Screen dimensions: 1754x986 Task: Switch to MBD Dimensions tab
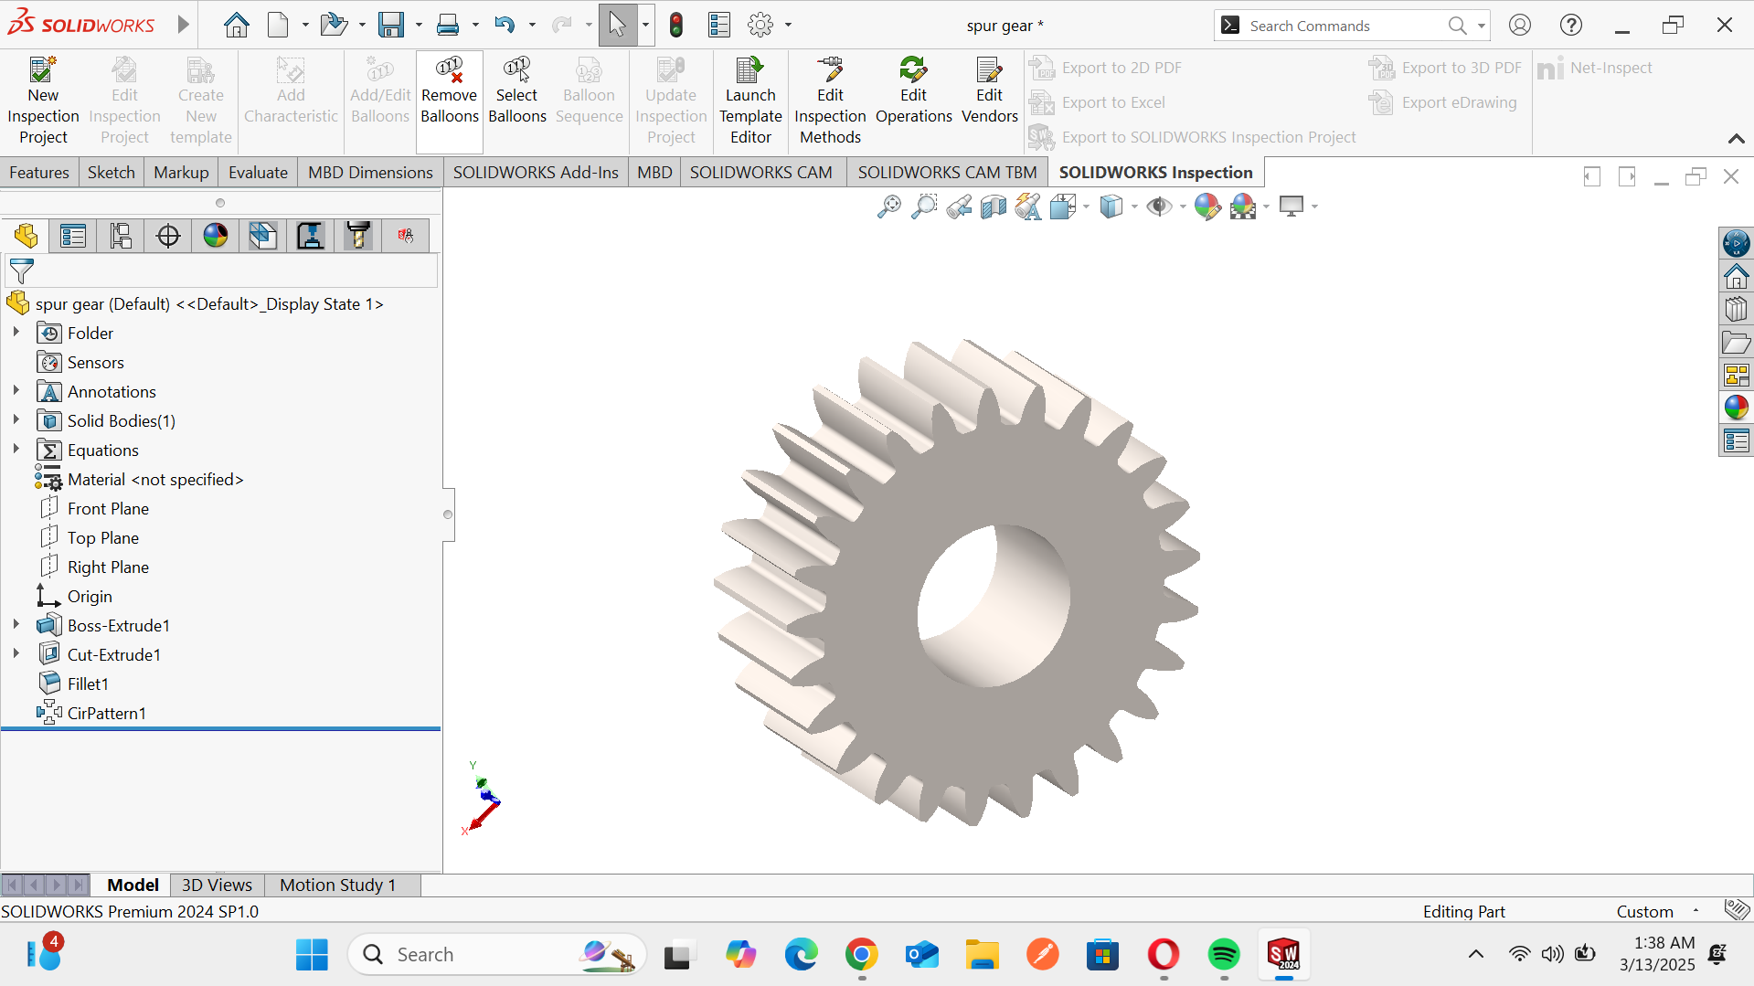coord(370,172)
